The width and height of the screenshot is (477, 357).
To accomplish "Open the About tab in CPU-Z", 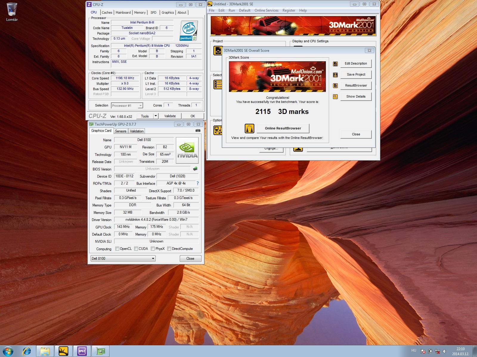I will [182, 12].
